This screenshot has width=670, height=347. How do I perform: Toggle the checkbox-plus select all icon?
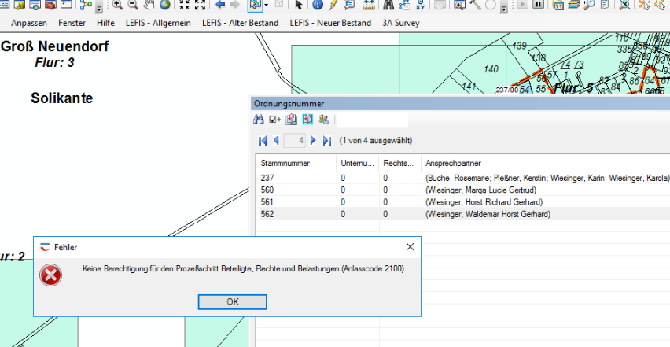click(274, 120)
